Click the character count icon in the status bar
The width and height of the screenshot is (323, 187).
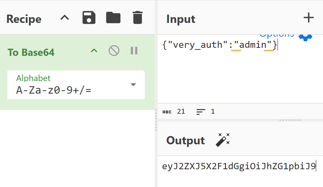[x=167, y=112]
